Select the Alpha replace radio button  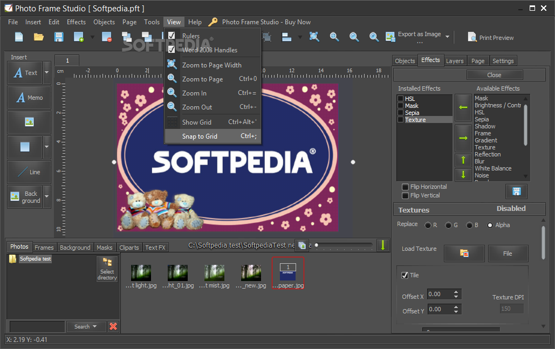tap(490, 225)
